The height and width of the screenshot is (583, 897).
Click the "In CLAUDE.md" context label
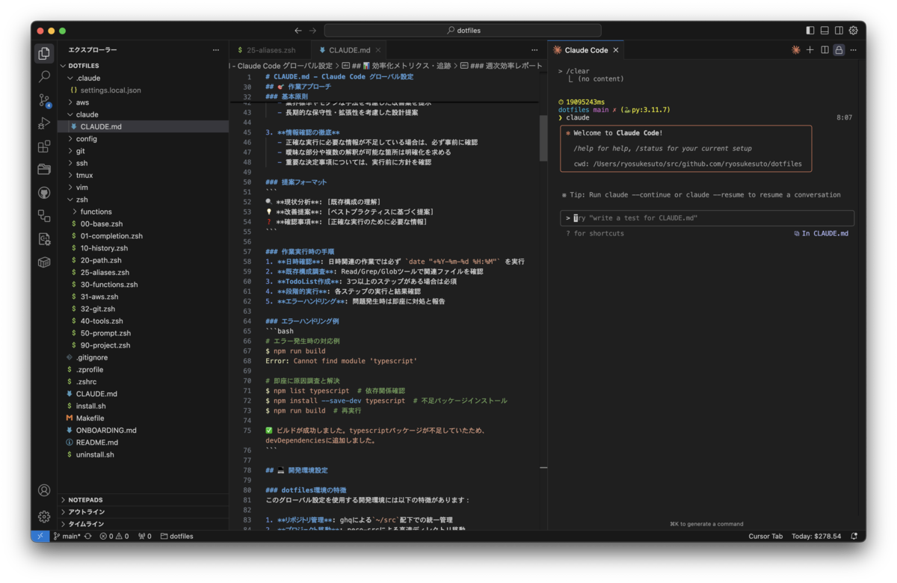tap(822, 233)
